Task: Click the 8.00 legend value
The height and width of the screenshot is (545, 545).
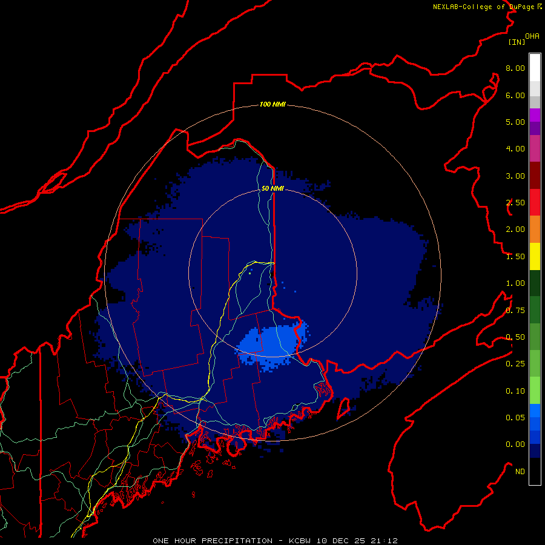Action: (x=515, y=68)
